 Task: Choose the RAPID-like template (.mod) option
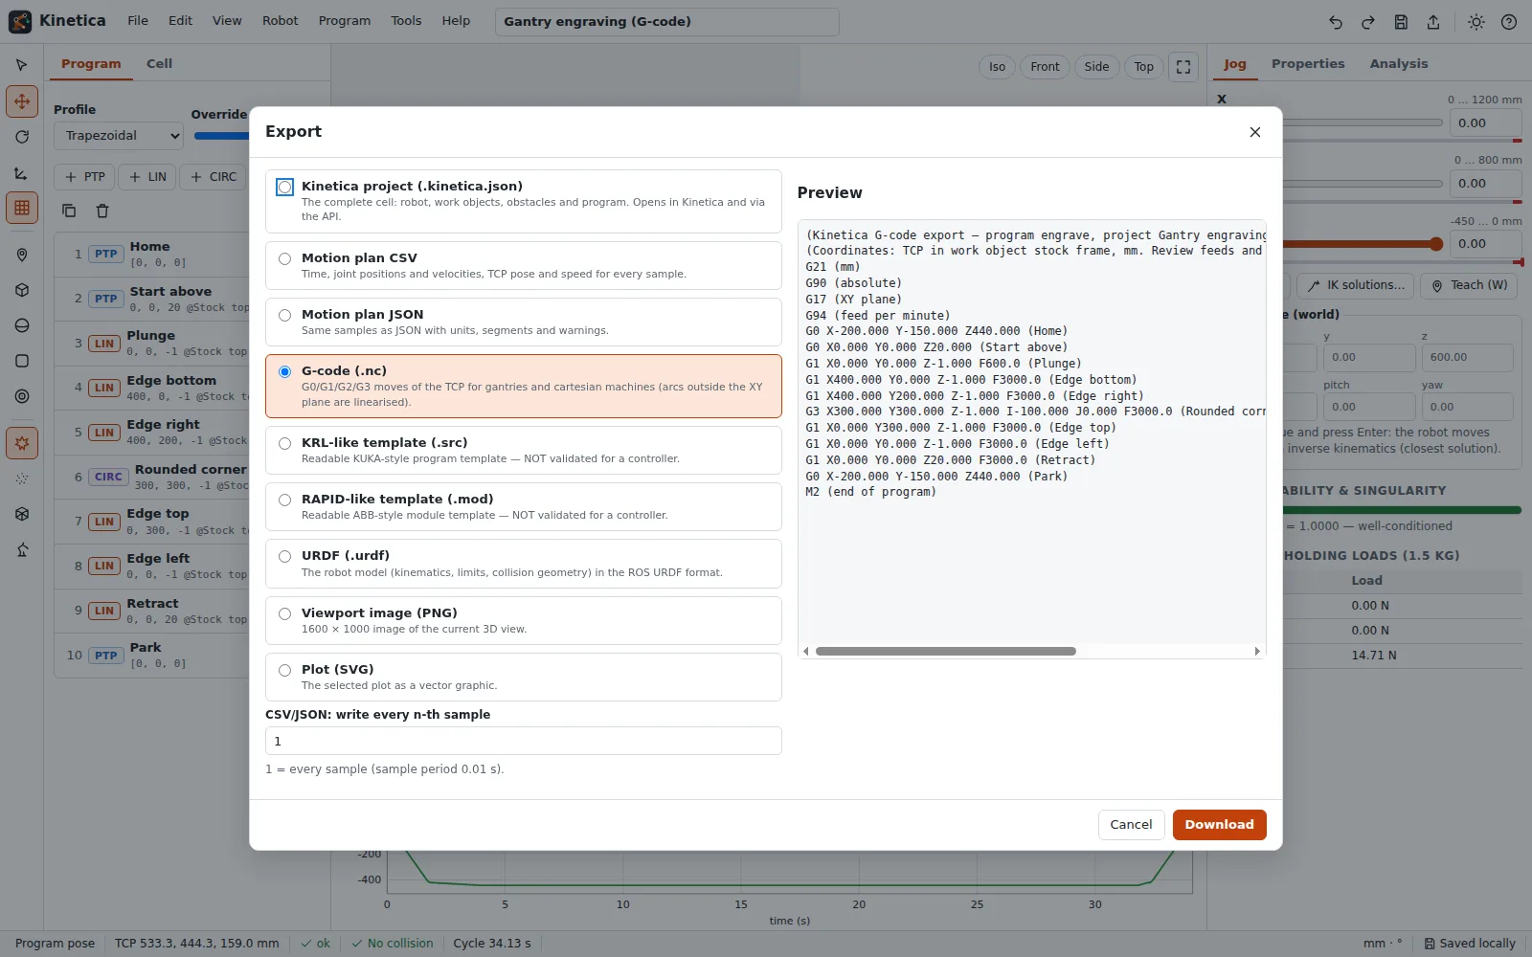coord(523,506)
